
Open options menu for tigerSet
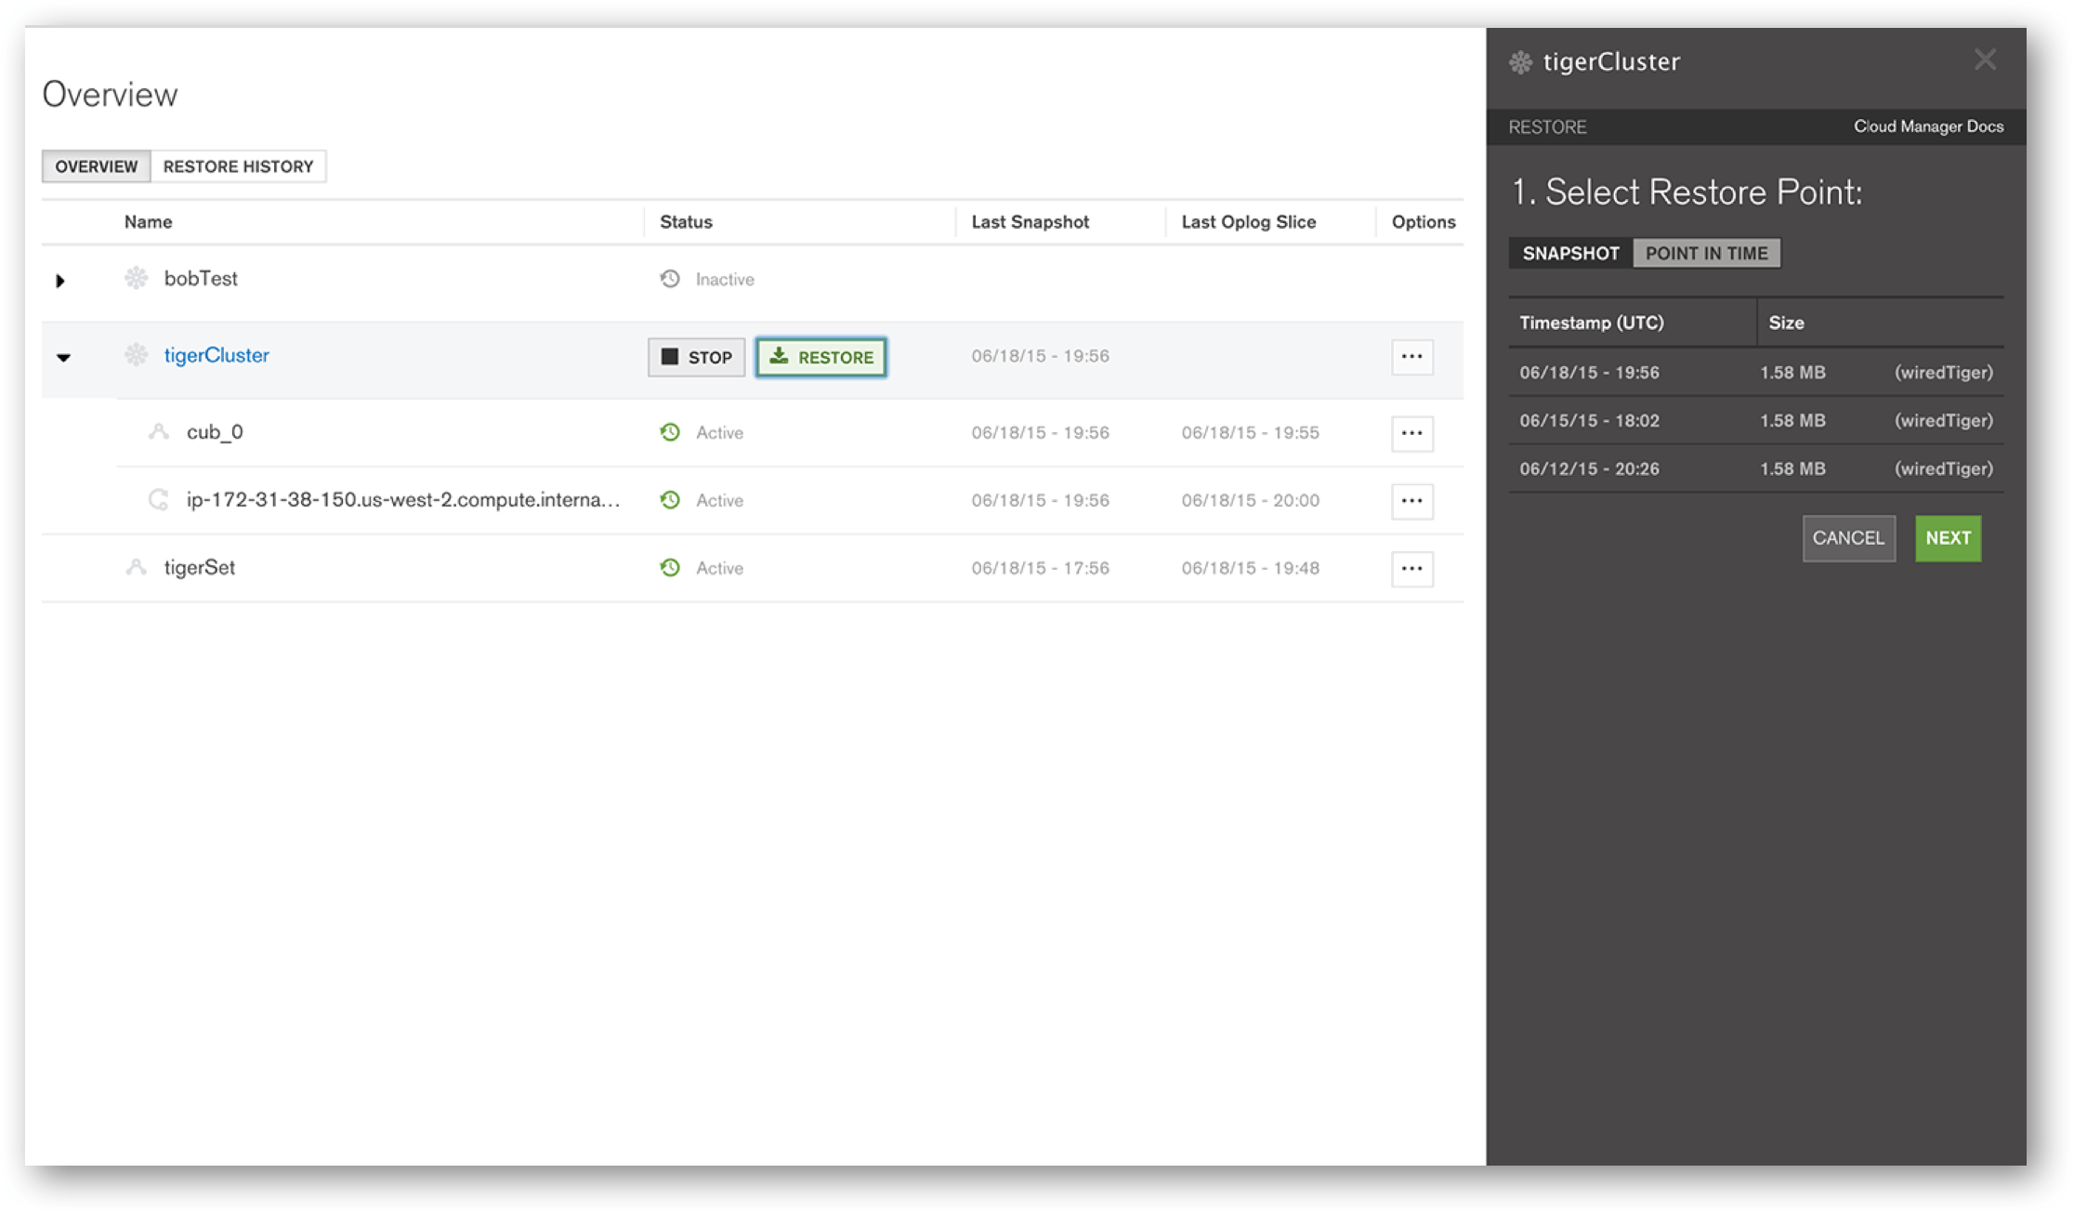pos(1411,568)
